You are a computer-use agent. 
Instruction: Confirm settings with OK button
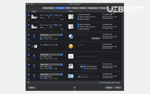(x=118, y=88)
